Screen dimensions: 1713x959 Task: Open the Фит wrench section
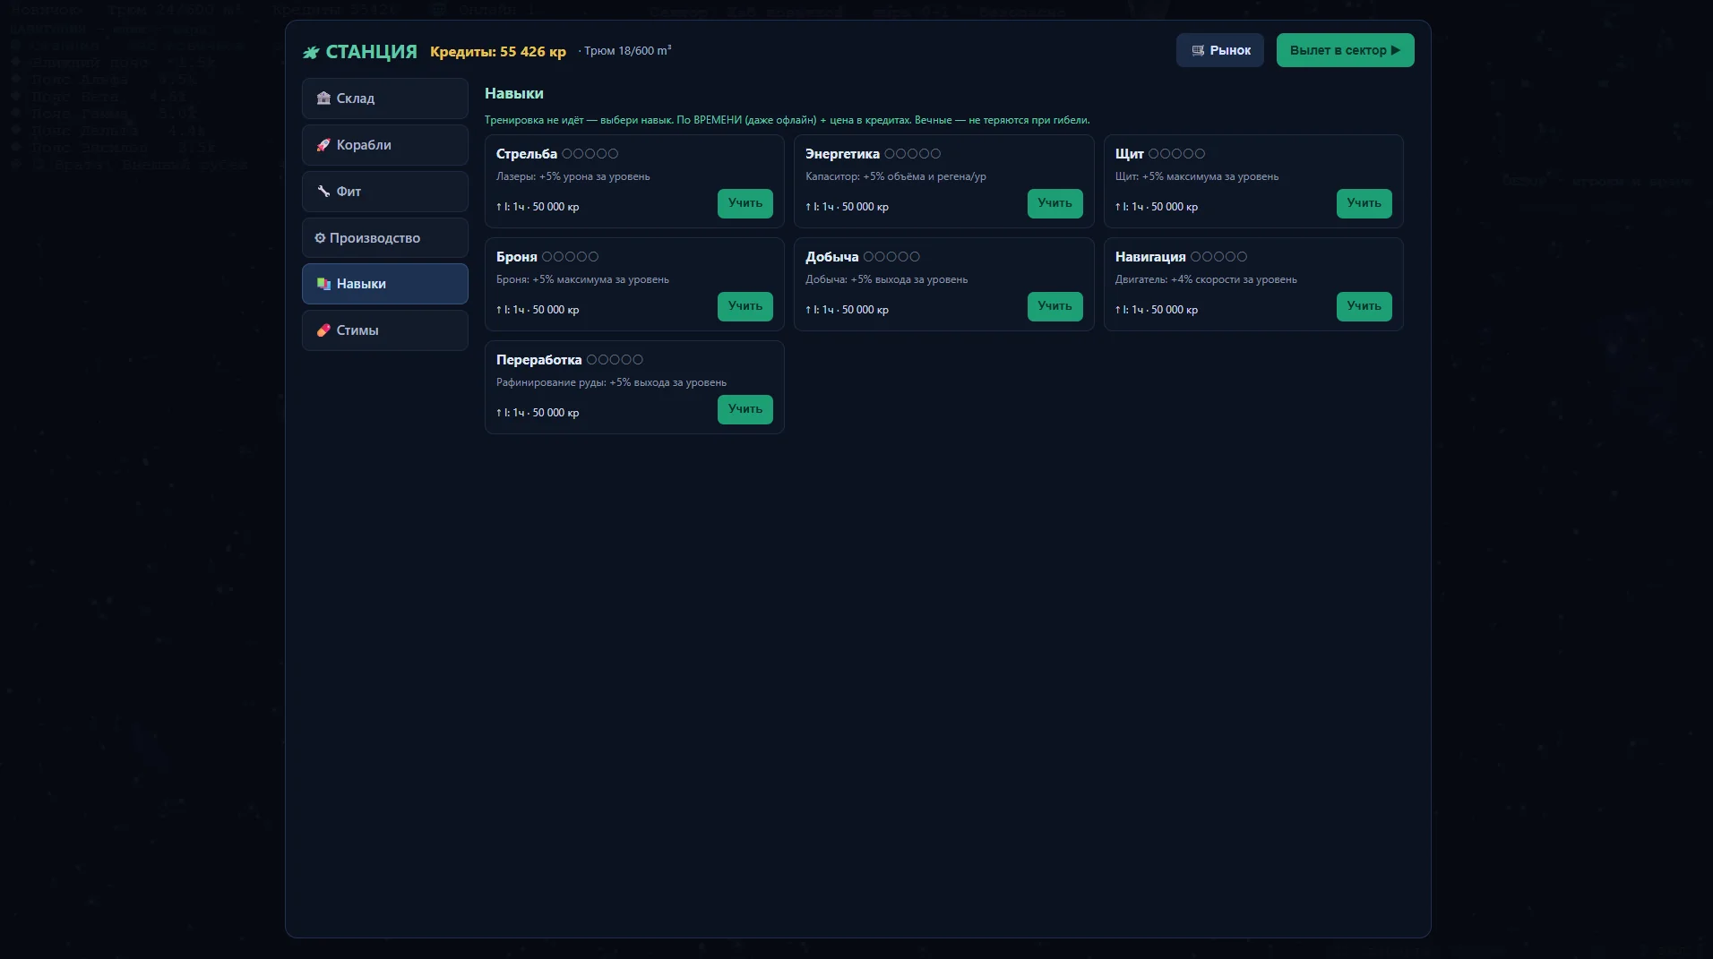point(384,192)
